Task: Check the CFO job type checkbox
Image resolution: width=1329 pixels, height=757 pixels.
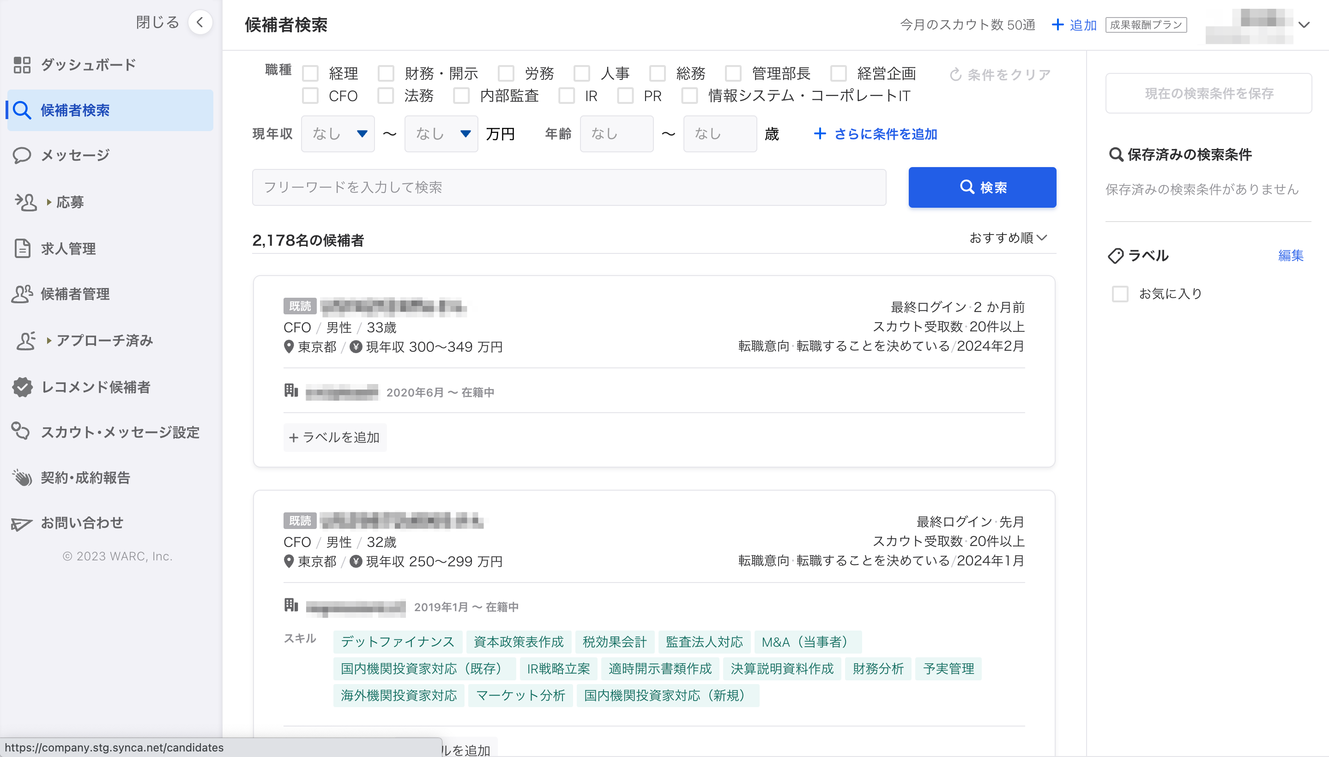Action: pos(310,96)
